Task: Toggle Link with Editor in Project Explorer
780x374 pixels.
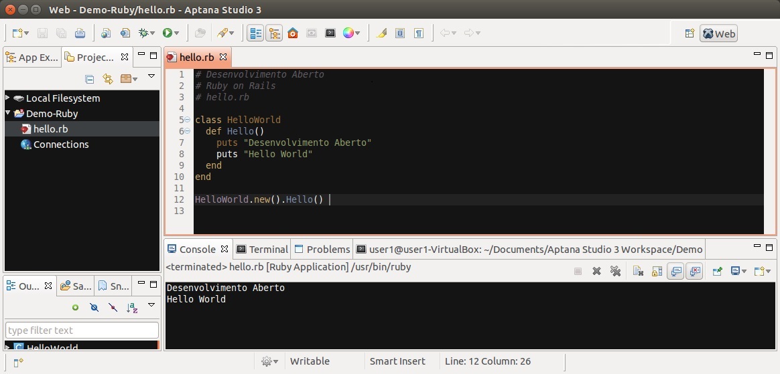Action: pyautogui.click(x=107, y=79)
